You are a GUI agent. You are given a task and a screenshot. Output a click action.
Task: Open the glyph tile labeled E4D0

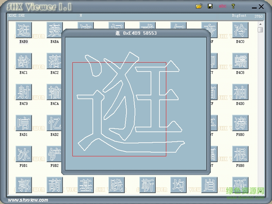(x=240, y=92)
